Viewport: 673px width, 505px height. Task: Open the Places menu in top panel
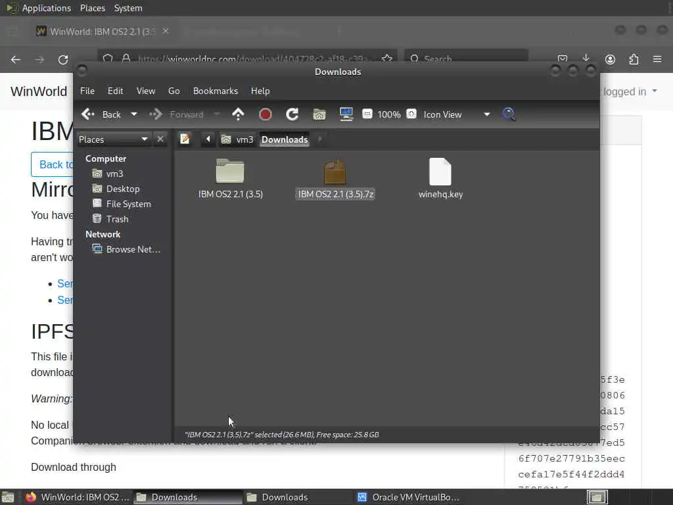pos(93,8)
